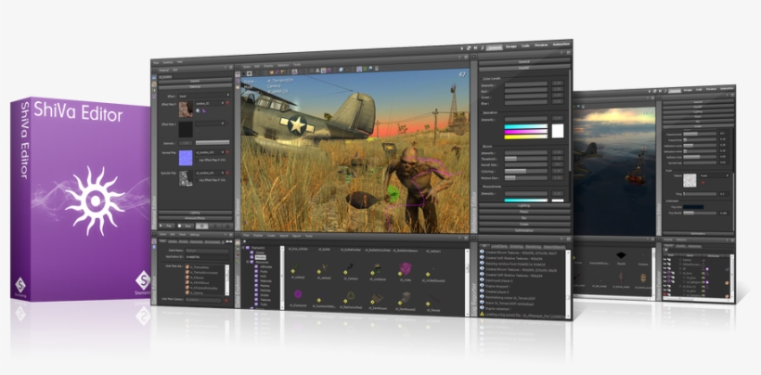Click the restart icon in main window top bar
The width and height of the screenshot is (761, 375).
click(469, 48)
